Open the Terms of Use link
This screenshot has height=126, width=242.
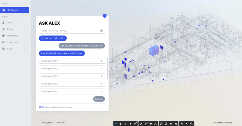[x=60, y=123]
